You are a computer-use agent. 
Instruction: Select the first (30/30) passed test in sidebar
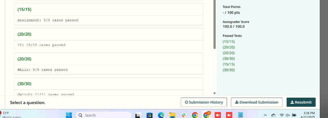[229, 59]
